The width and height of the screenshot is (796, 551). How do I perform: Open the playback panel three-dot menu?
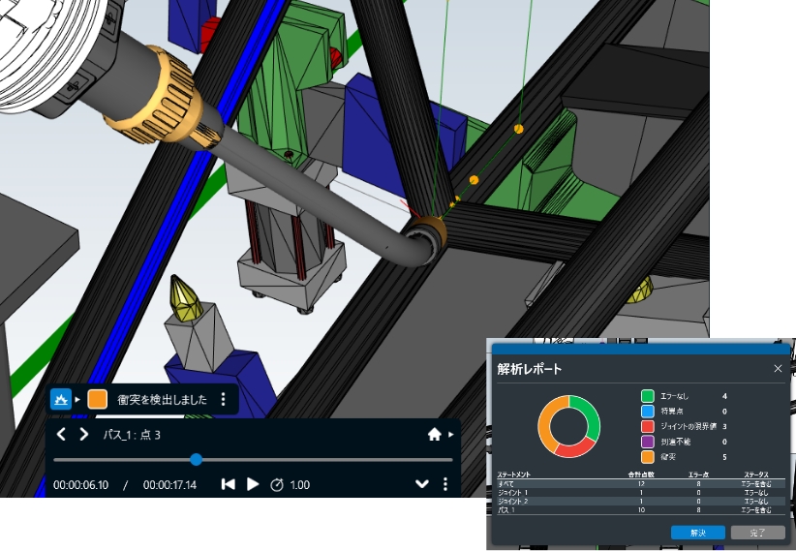[445, 484]
